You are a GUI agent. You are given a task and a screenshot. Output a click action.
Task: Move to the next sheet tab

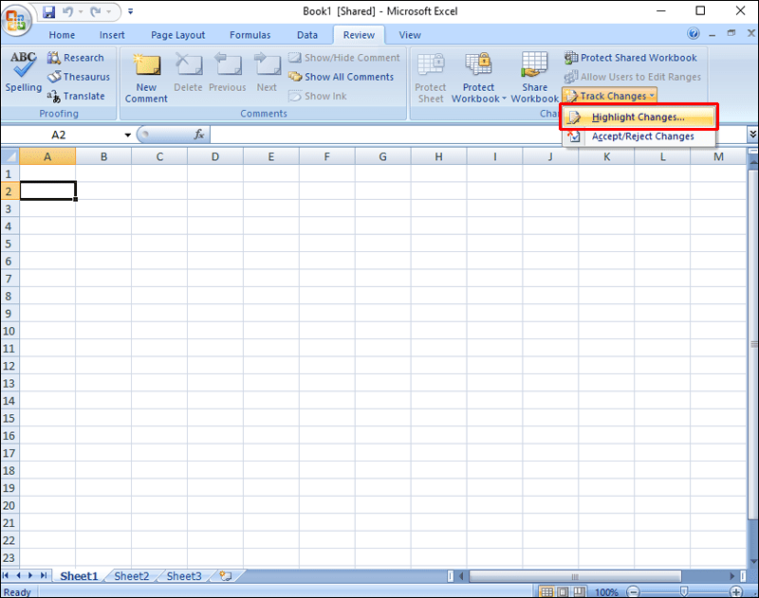point(30,575)
